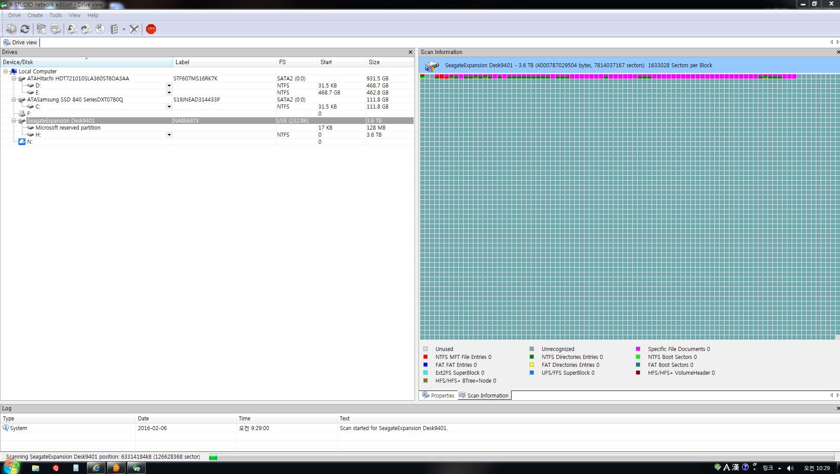Image resolution: width=840 pixels, height=474 pixels.
Task: Click the Create Image toolbar icon
Action: click(x=87, y=29)
